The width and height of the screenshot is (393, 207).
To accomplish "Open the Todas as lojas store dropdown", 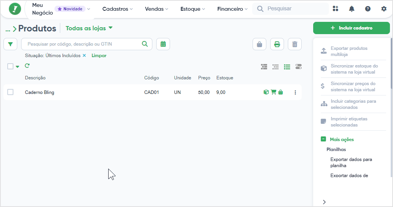I will (89, 28).
